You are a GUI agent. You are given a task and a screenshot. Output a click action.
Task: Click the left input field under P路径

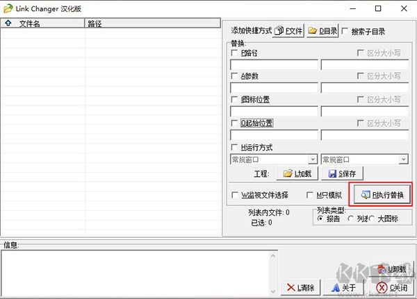[x=274, y=65]
